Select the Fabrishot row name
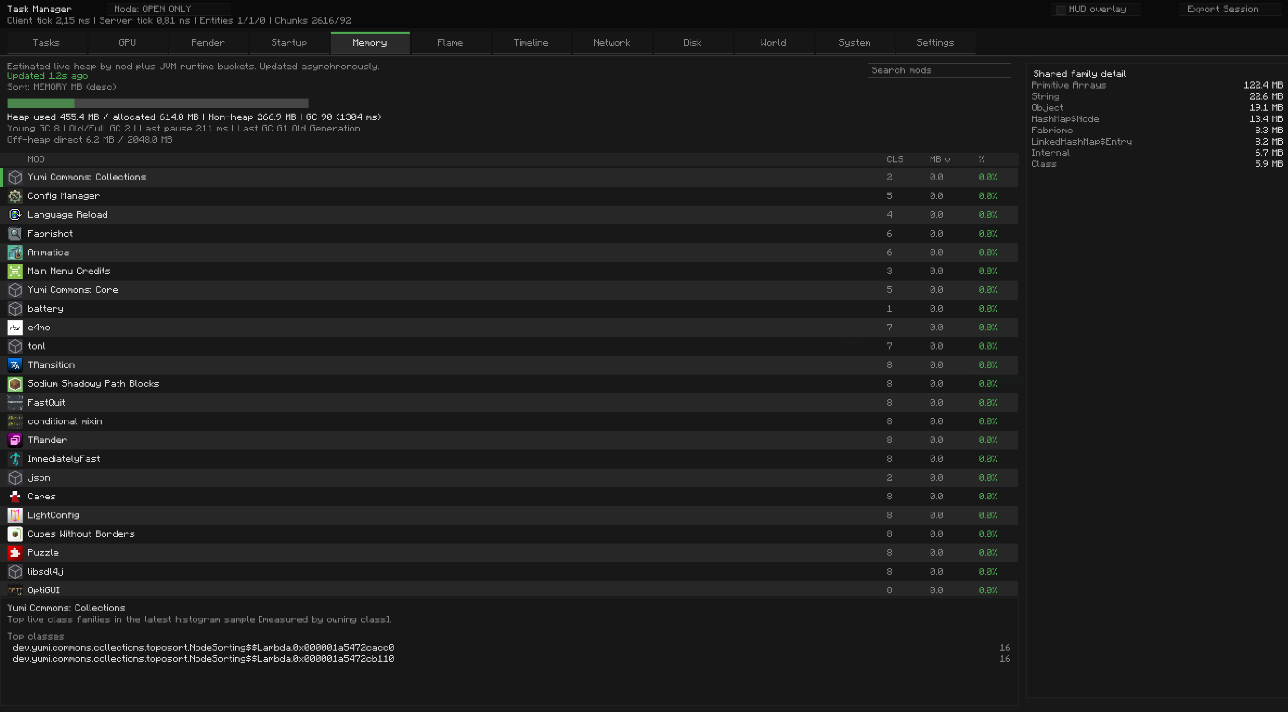 50,233
